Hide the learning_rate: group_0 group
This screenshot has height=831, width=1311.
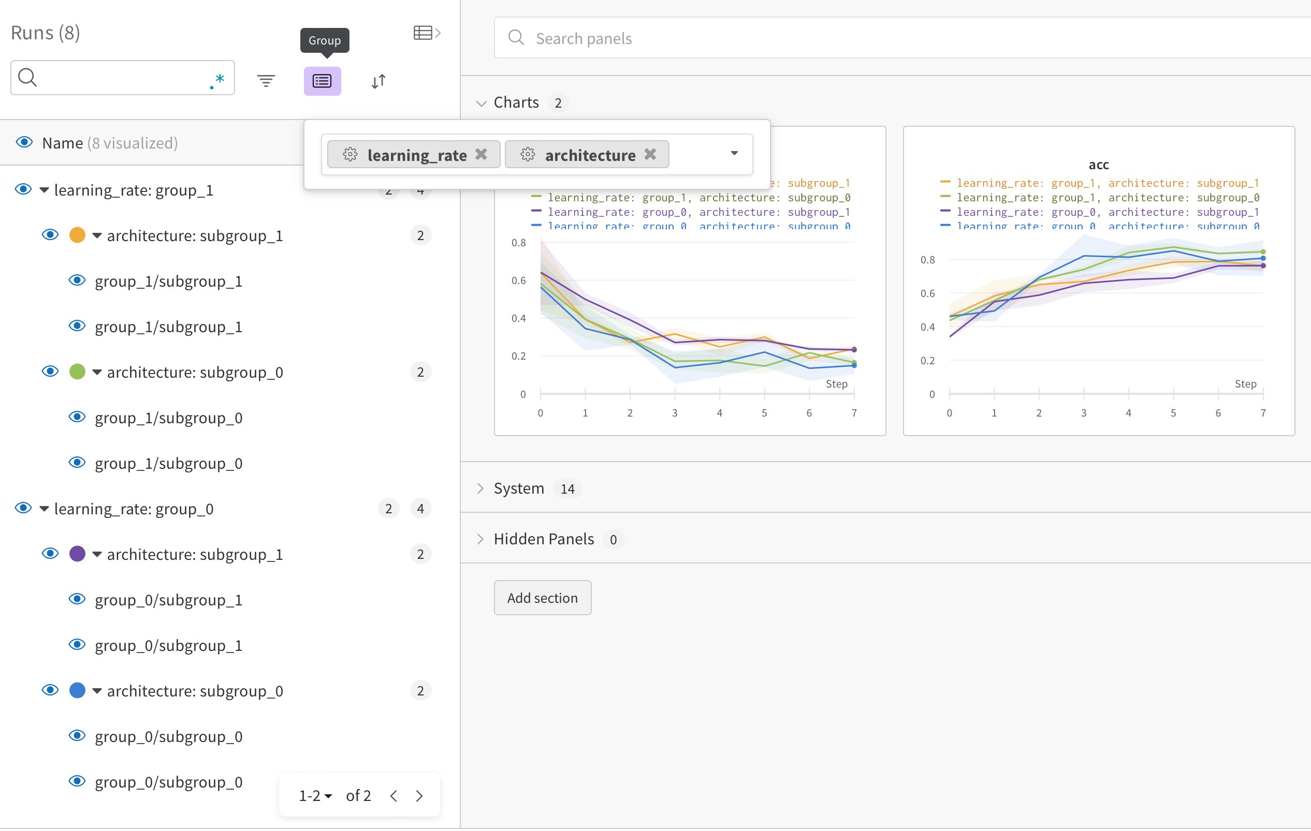pyautogui.click(x=23, y=508)
